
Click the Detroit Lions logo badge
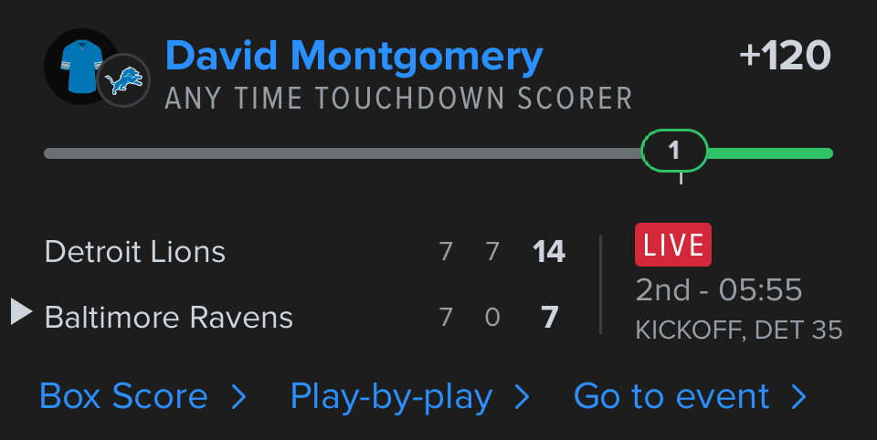123,80
